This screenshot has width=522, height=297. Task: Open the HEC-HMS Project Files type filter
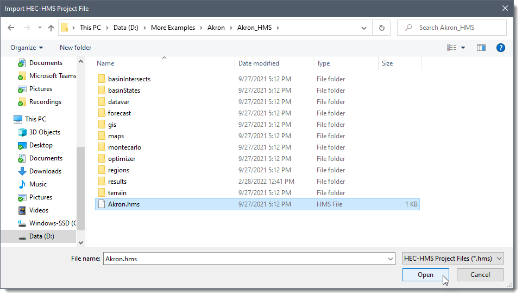tap(453, 259)
